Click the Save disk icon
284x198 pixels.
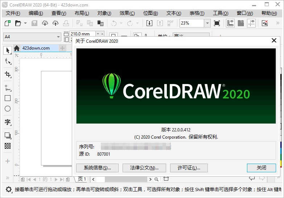tap(34, 23)
